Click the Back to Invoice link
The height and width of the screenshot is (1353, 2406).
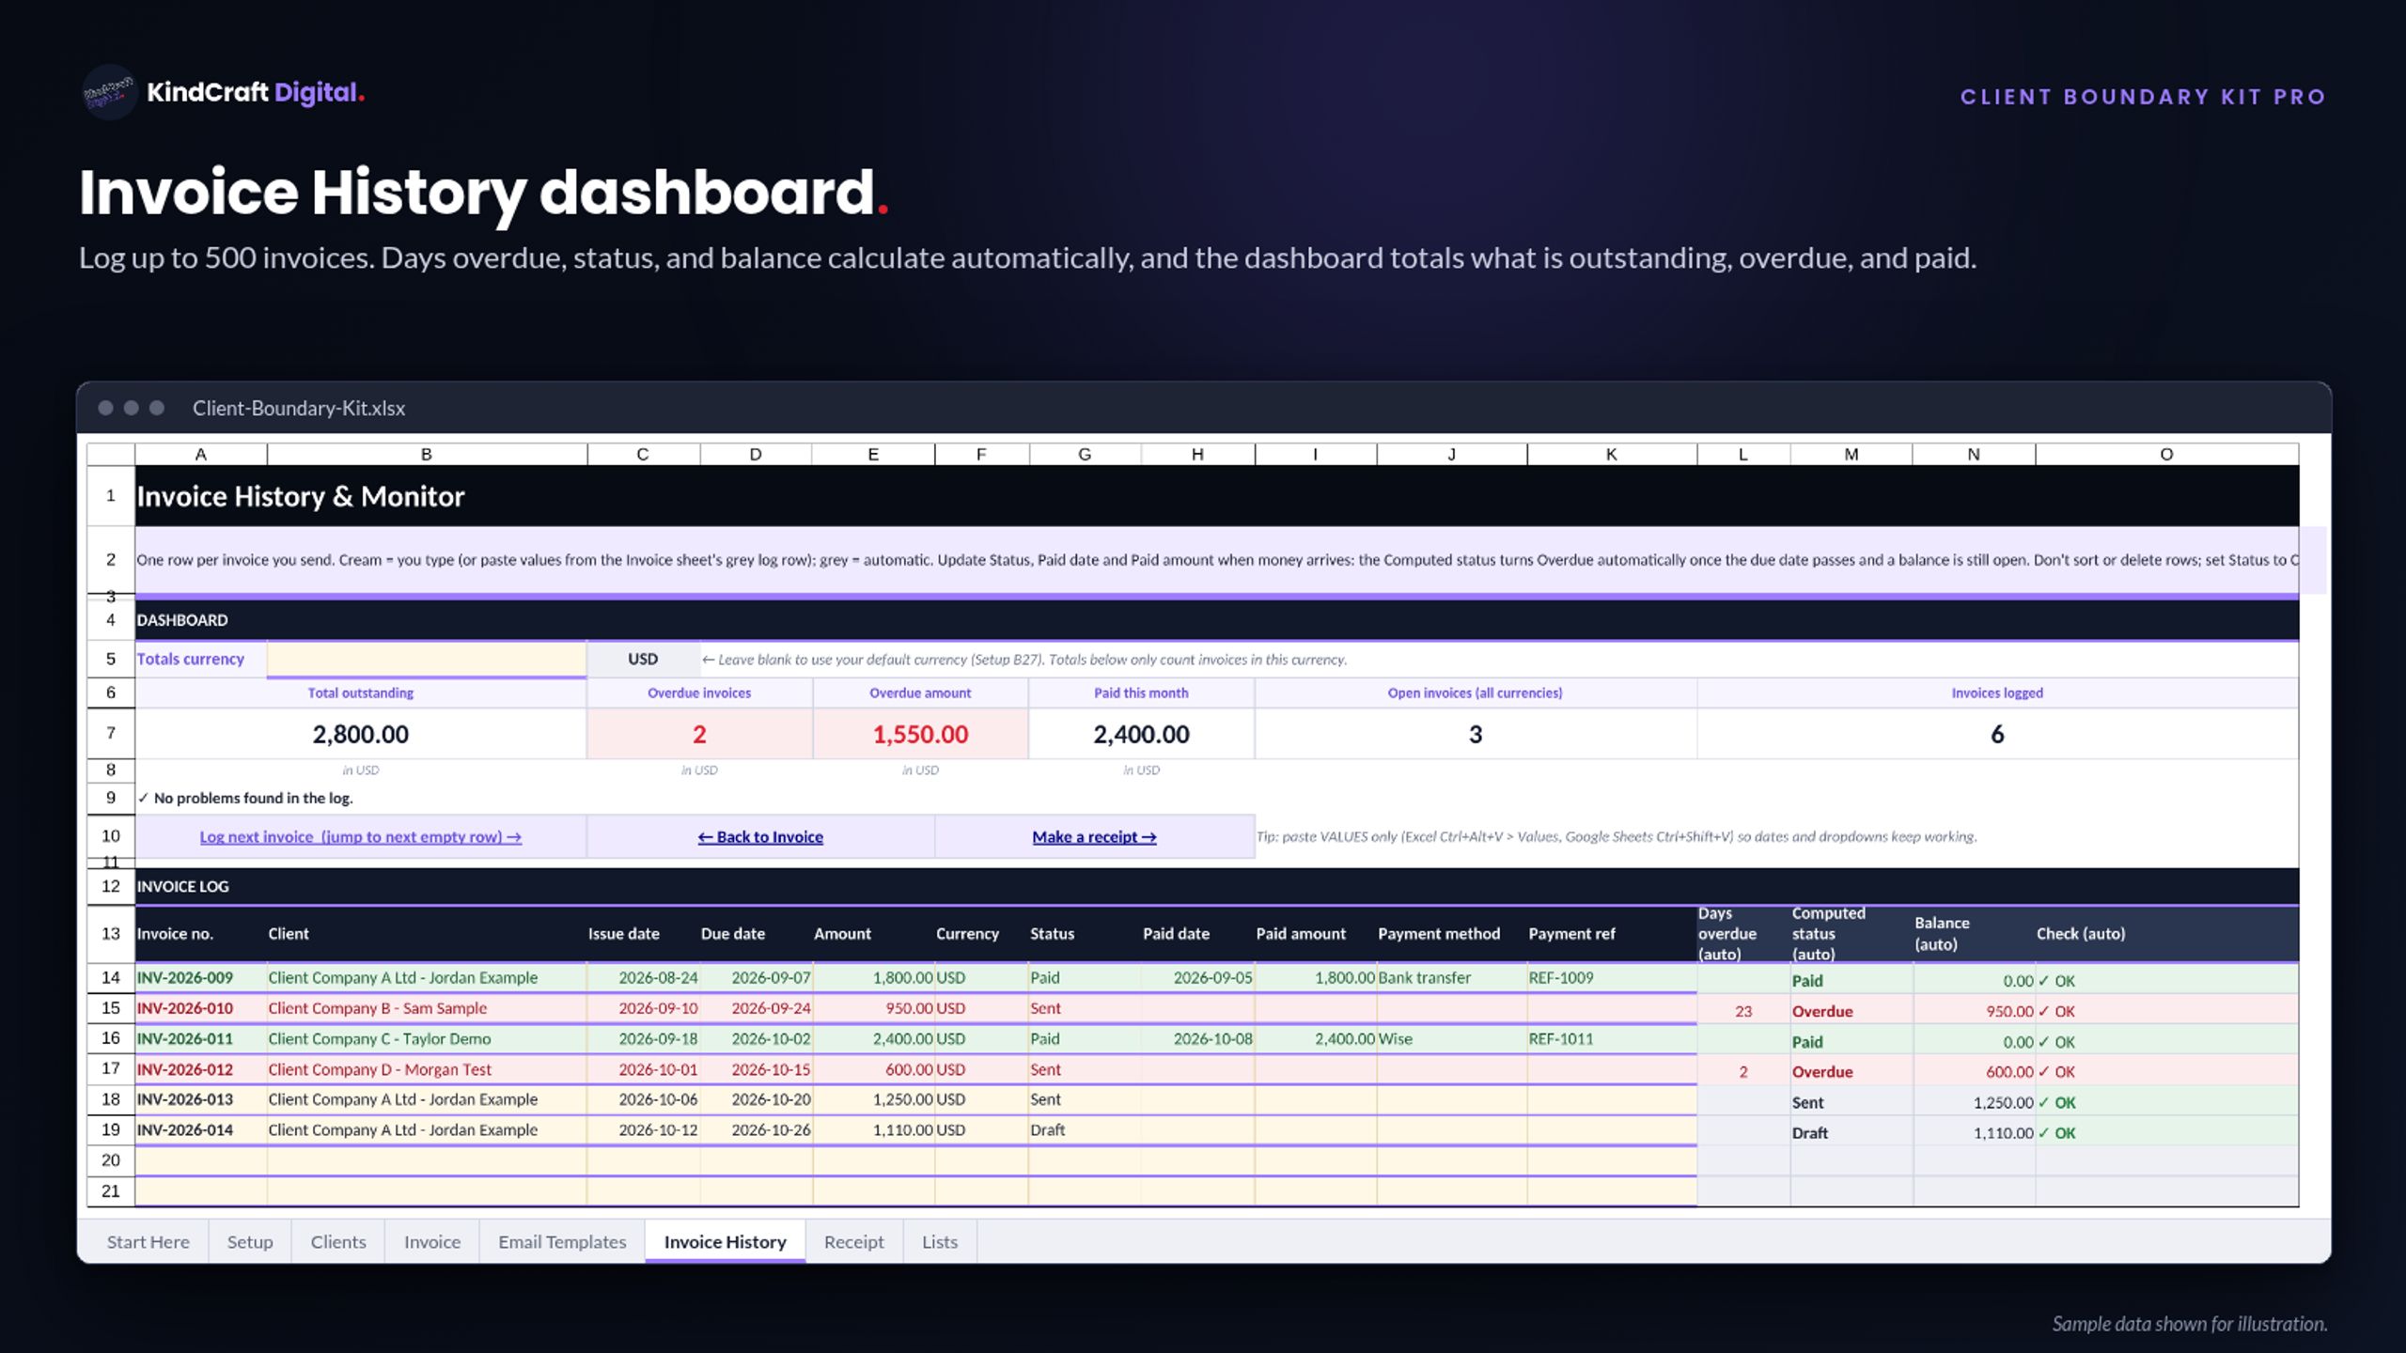(x=760, y=836)
